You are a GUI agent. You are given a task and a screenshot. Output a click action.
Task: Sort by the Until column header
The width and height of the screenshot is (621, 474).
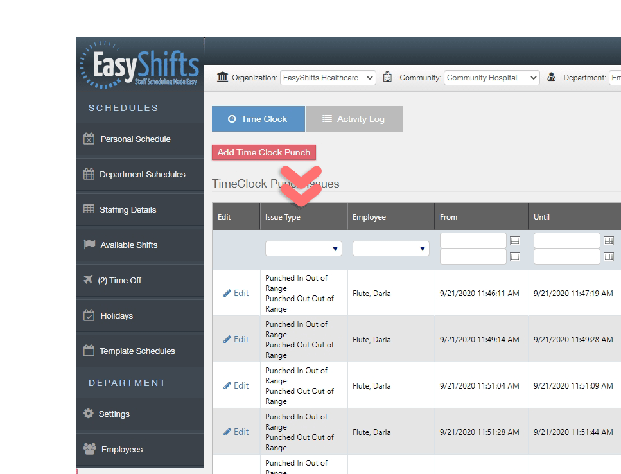point(541,217)
